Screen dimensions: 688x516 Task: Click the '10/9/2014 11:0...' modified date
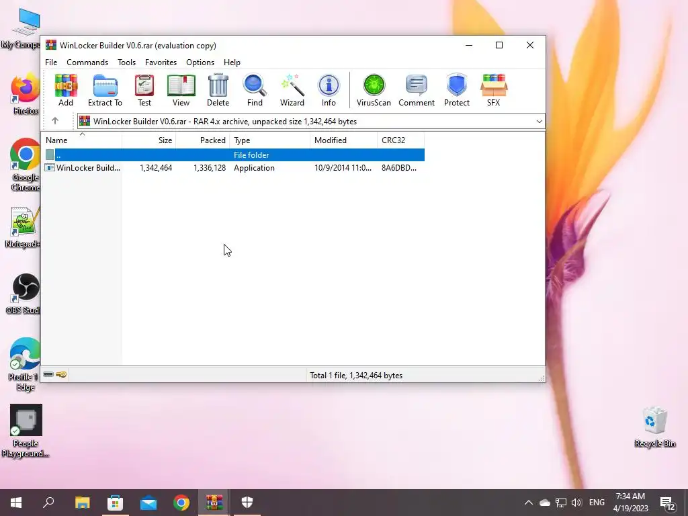[x=343, y=168]
